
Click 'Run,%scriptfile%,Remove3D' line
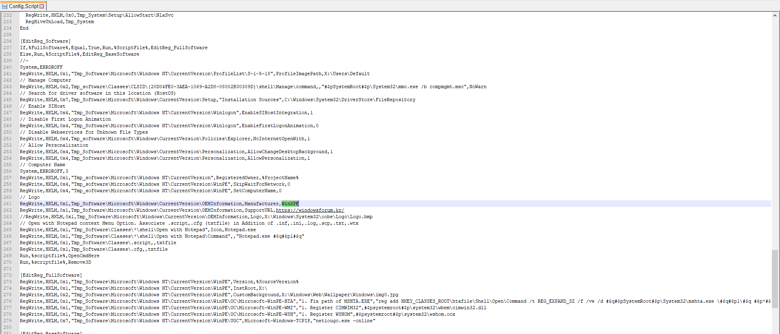pyautogui.click(x=55, y=262)
